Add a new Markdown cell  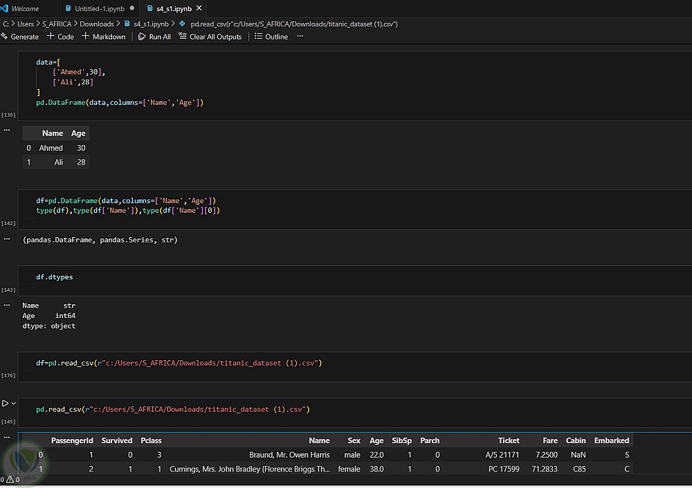pos(104,37)
